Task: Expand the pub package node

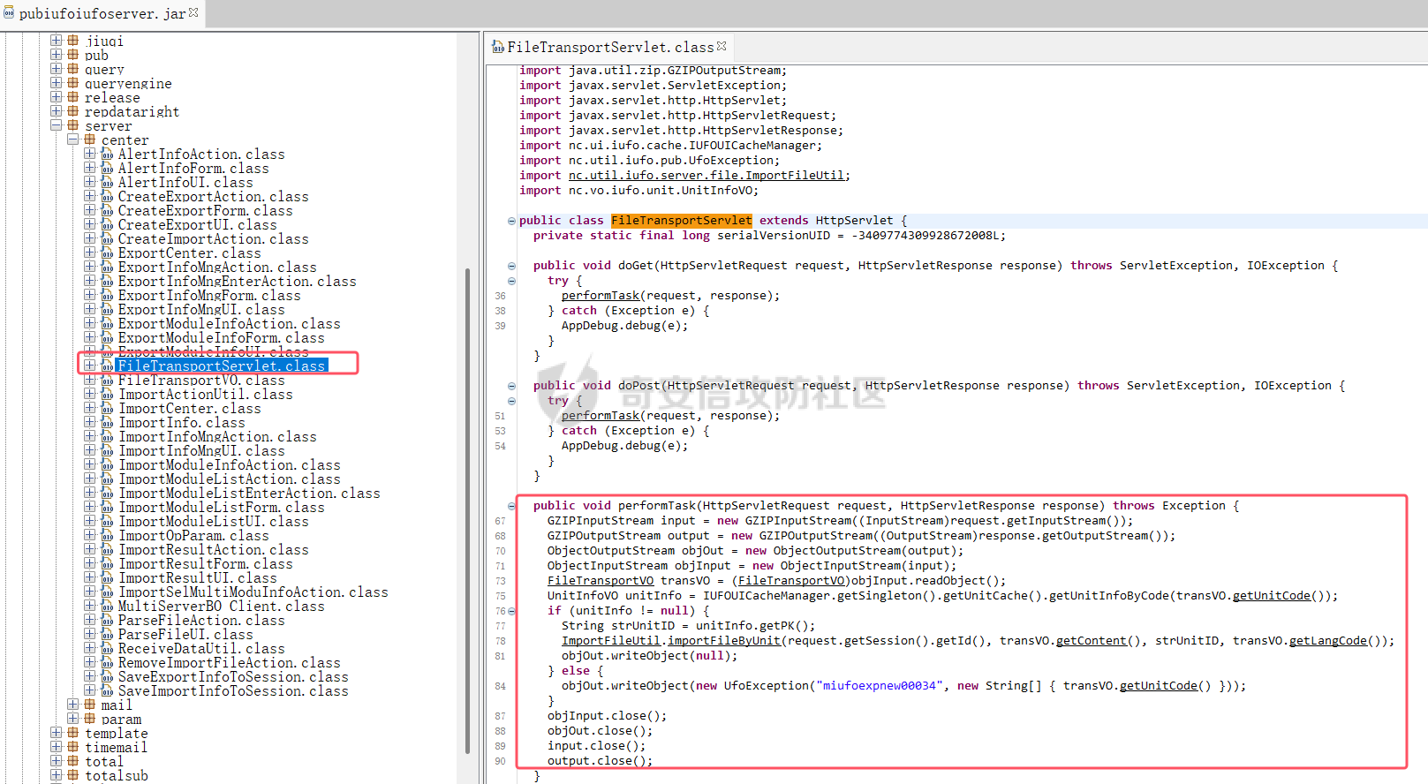Action: [x=56, y=55]
